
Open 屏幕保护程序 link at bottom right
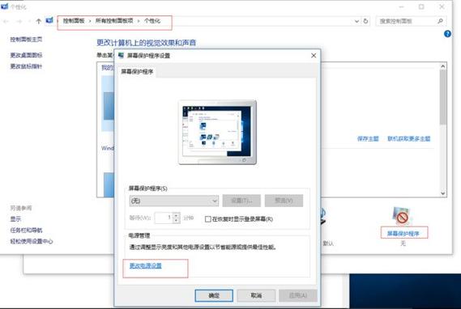(403, 234)
